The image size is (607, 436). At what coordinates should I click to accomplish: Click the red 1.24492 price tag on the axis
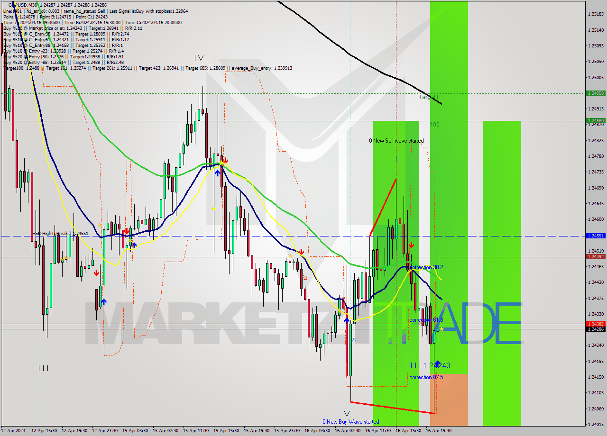[x=596, y=256]
